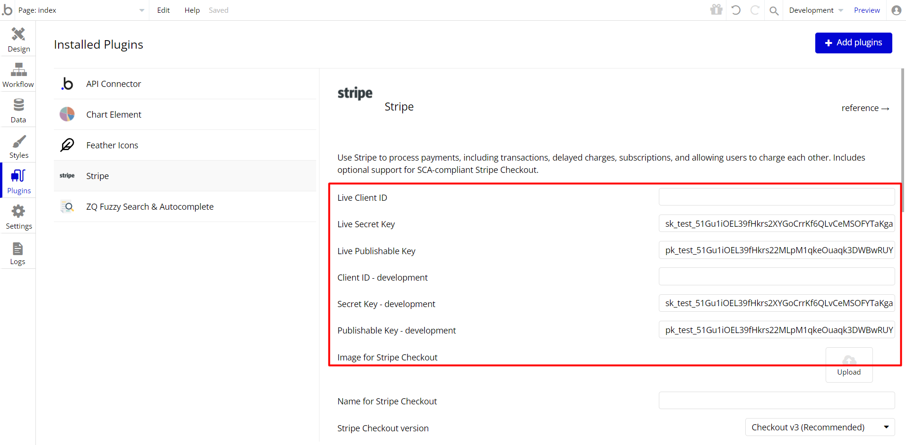This screenshot has width=906, height=445.
Task: Open the Plugins tab icon
Action: click(18, 176)
